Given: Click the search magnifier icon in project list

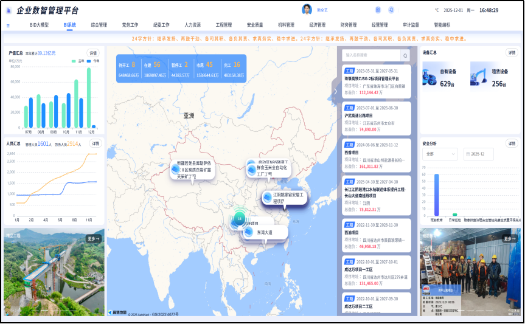Looking at the screenshot, I should (405, 55).
